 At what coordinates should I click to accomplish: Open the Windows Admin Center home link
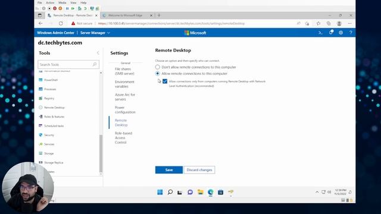click(x=55, y=33)
